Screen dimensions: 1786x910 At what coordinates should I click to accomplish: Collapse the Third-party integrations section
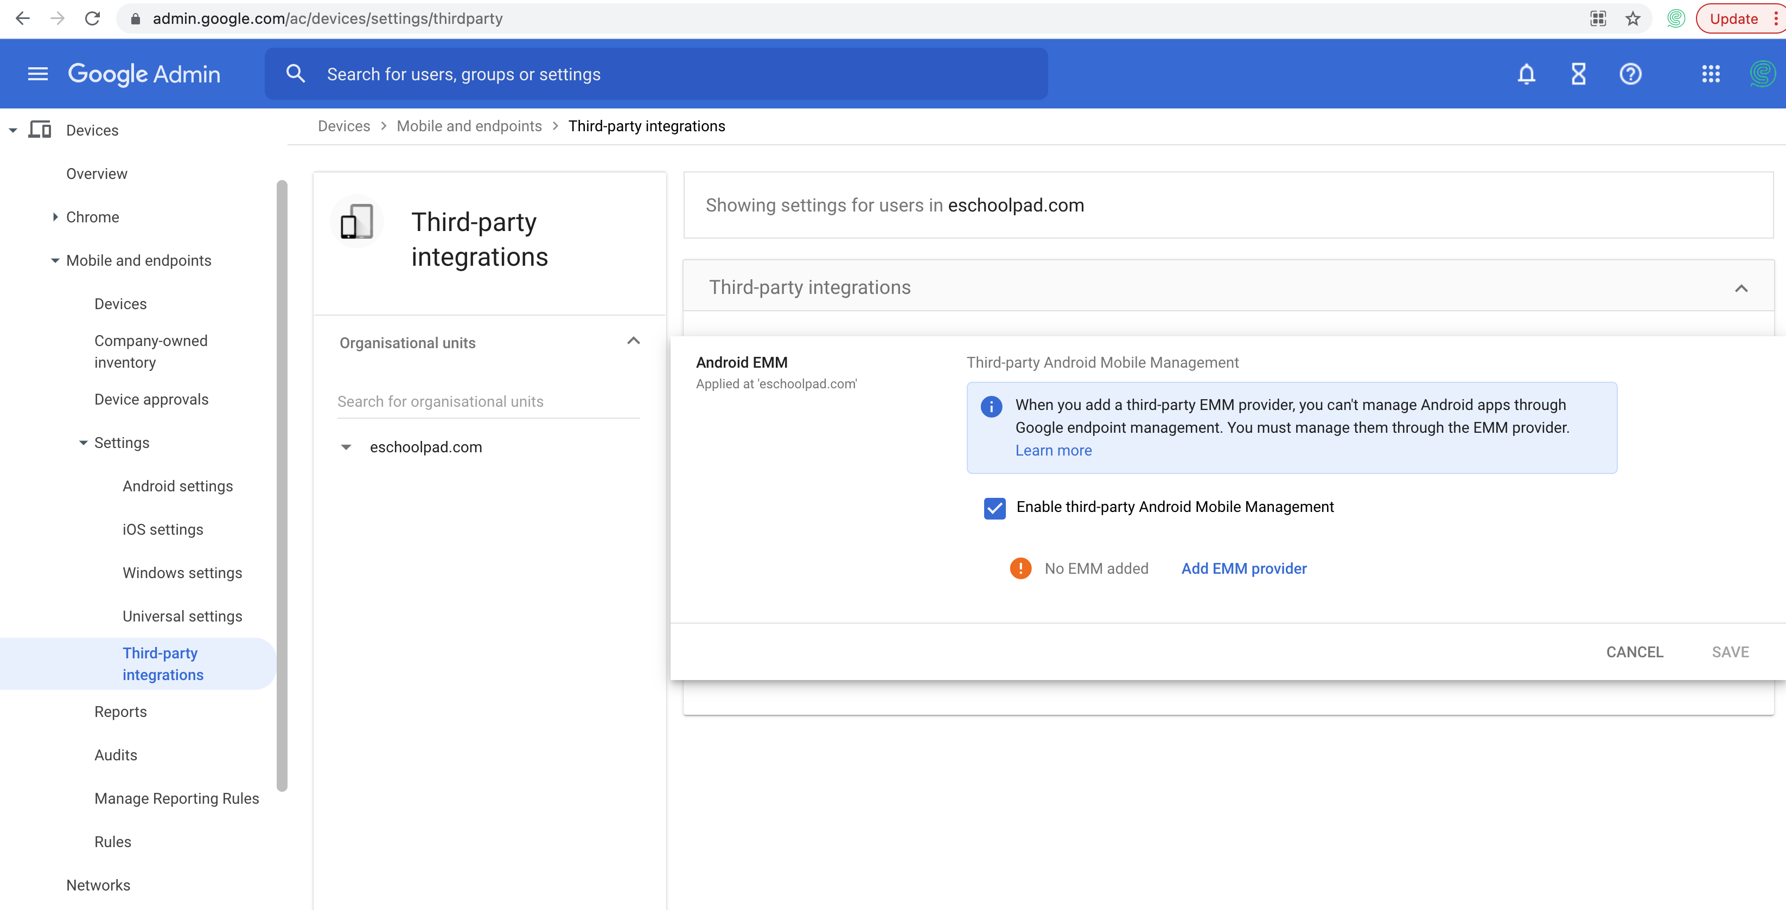(x=1742, y=287)
